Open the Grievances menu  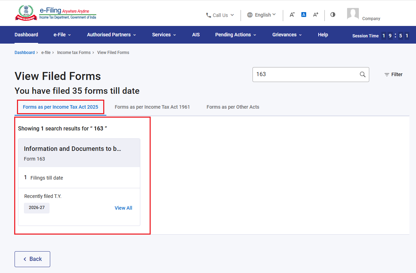287,35
